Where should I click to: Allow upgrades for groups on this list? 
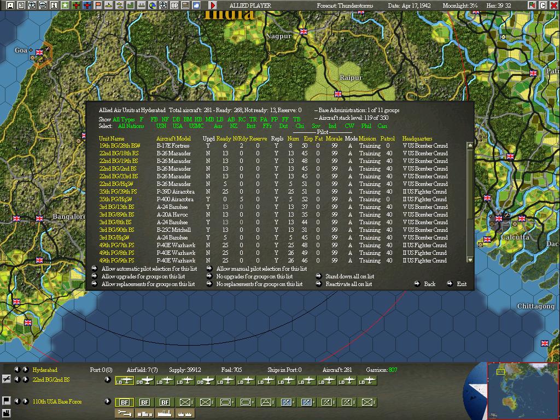[143, 276]
